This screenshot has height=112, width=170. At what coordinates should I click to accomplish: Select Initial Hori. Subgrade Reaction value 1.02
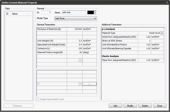click(x=145, y=37)
